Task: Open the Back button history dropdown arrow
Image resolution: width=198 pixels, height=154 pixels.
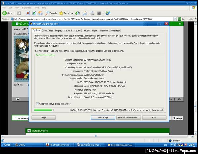Action: click(x=14, y=13)
